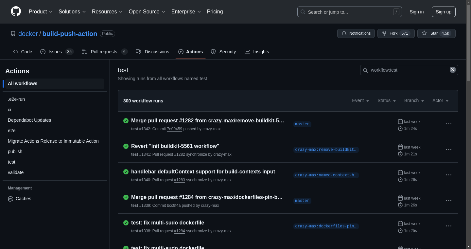Open the three-dot menu for run #1341
This screenshot has height=249, width=471.
[x=449, y=150]
